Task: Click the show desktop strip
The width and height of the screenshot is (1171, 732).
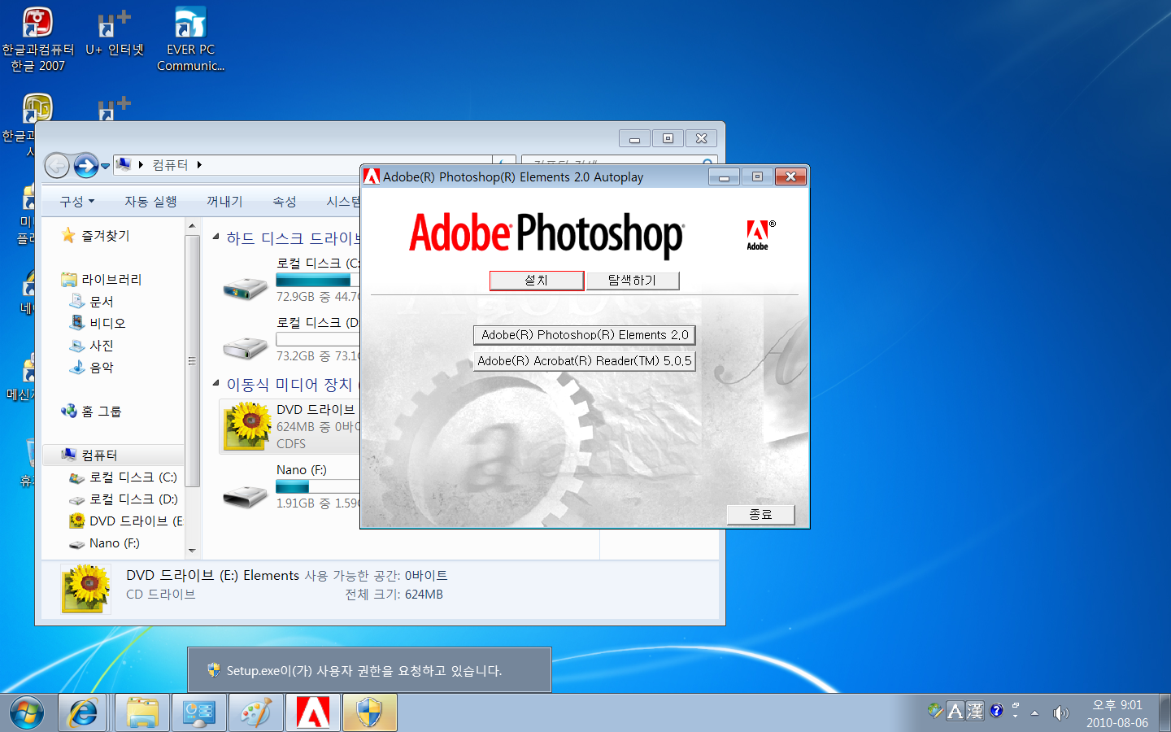Action: (1164, 713)
